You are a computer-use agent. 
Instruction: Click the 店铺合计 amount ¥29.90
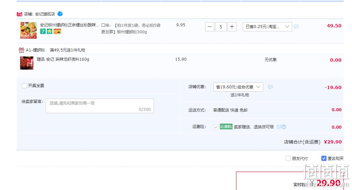(x=333, y=142)
